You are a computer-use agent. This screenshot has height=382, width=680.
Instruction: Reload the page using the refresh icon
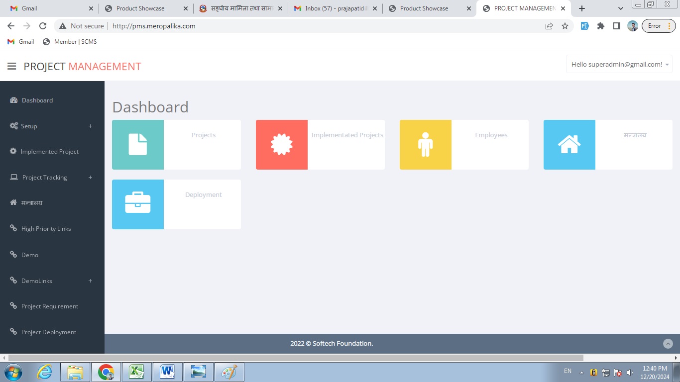pos(43,26)
